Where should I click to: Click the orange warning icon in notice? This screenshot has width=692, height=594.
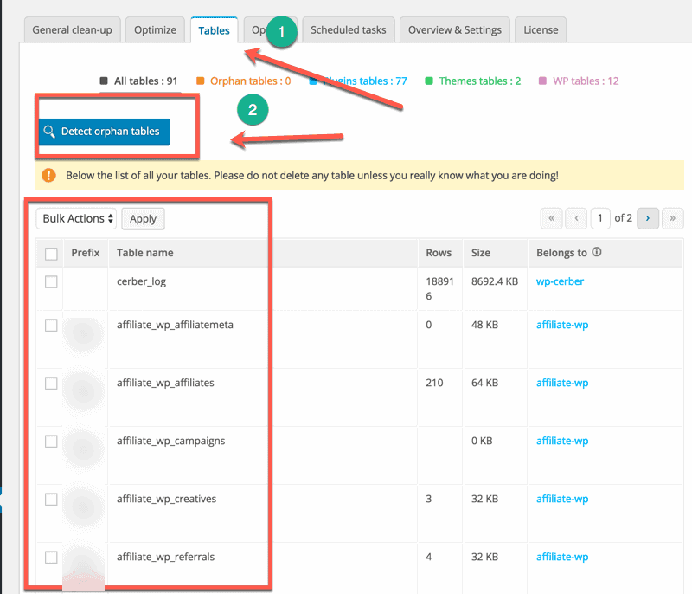[49, 175]
